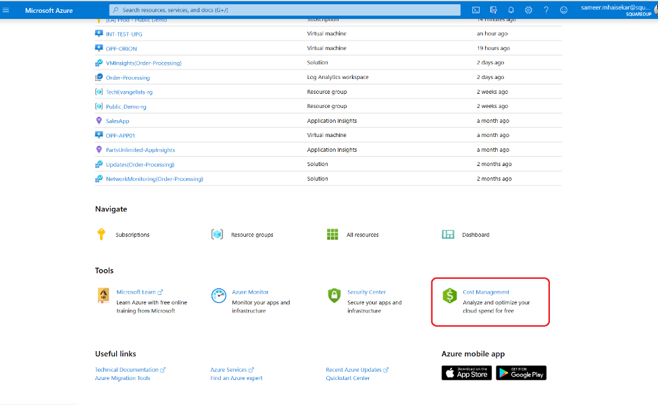The image size is (658, 405).
Task: Open Cloud Shell from the top bar
Action: [476, 10]
